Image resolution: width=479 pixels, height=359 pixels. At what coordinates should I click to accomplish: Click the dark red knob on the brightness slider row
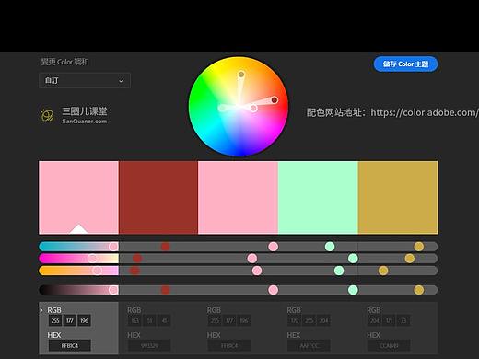(165, 290)
